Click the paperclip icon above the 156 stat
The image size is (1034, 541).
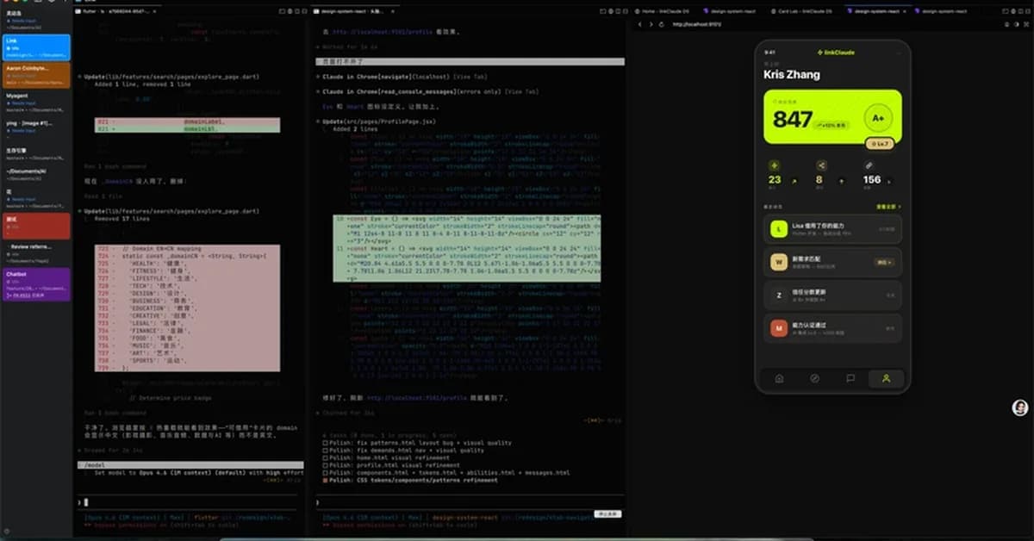click(x=869, y=165)
